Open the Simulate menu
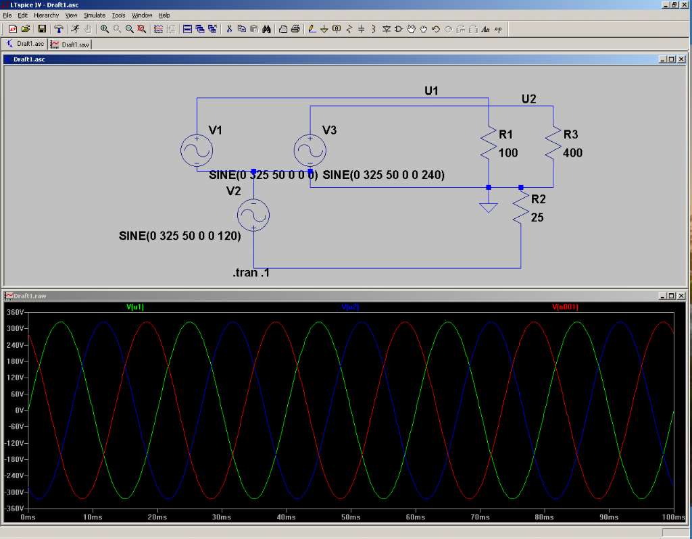 pos(93,15)
